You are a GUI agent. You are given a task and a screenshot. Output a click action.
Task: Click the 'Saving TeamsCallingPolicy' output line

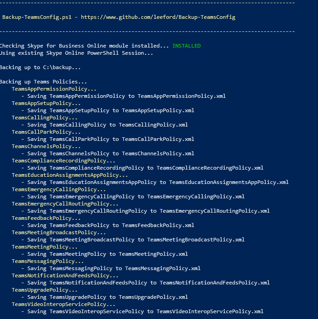pos(104,125)
